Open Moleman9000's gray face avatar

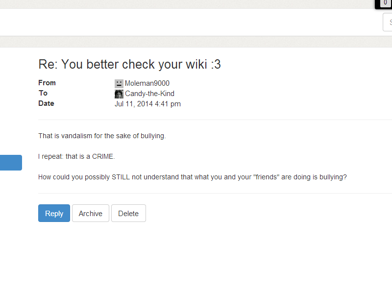119,83
